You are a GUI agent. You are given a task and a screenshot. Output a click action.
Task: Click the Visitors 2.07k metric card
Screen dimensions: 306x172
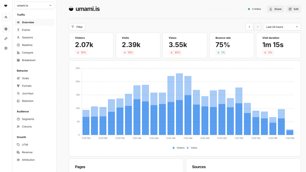click(91, 45)
